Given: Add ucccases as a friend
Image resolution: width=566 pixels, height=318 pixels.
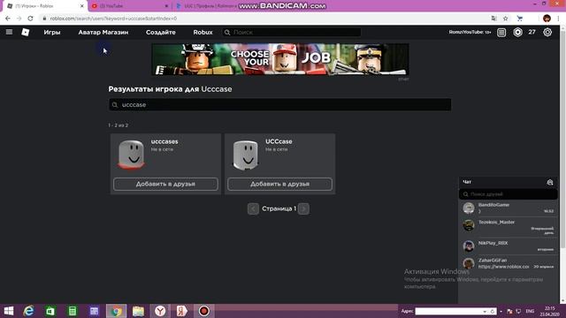Looking at the screenshot, I should click(165, 184).
